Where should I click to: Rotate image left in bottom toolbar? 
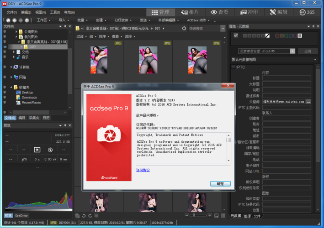click(84, 216)
